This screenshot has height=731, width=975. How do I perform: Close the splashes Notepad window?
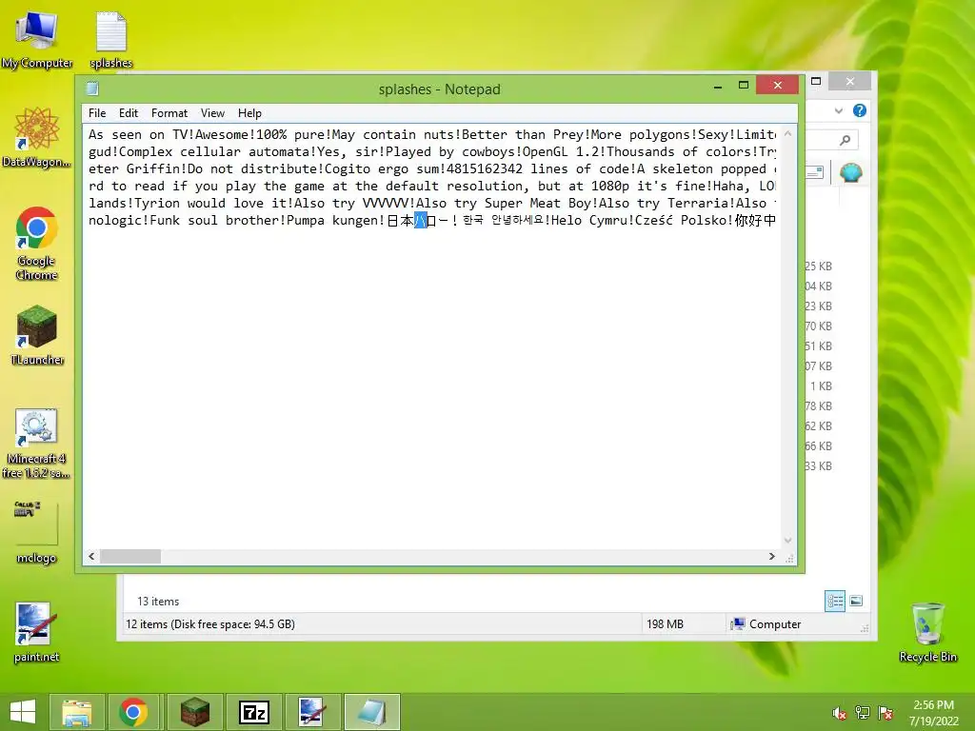pos(777,85)
